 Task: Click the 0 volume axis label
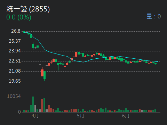19,112
